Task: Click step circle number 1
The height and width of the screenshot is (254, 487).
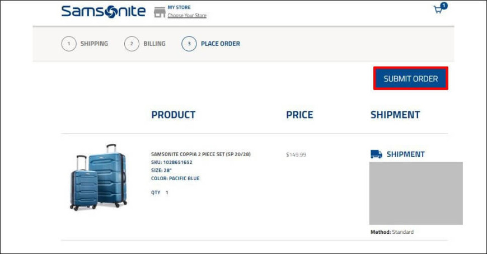Action: click(69, 44)
